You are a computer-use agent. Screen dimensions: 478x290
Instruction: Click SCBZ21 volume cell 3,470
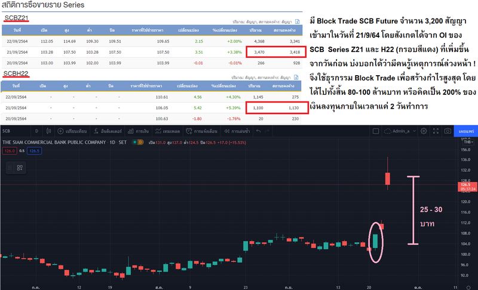pos(259,52)
